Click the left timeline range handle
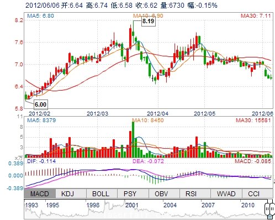Image resolution: width=275 pixels, height=220 pixels. pos(267,209)
